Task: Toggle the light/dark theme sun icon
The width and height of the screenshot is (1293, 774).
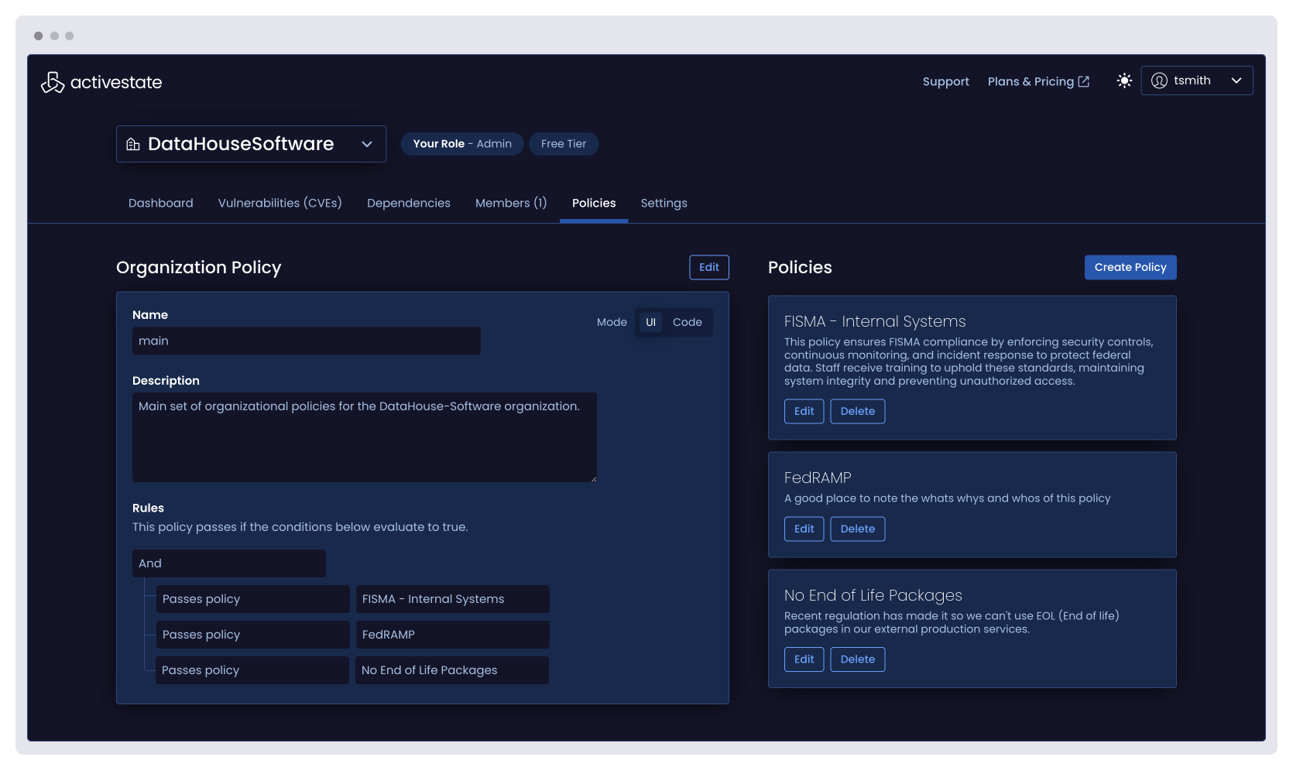Action: pos(1124,80)
